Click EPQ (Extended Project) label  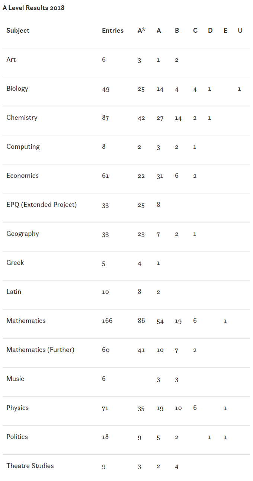click(42, 205)
